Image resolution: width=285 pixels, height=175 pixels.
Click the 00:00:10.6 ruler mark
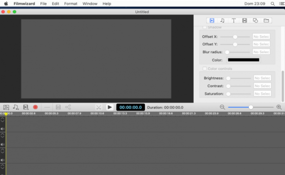coord(97,113)
